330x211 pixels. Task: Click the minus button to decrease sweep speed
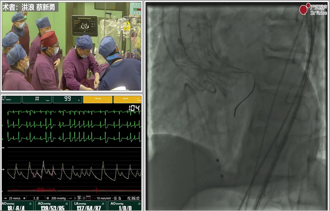pos(5,198)
